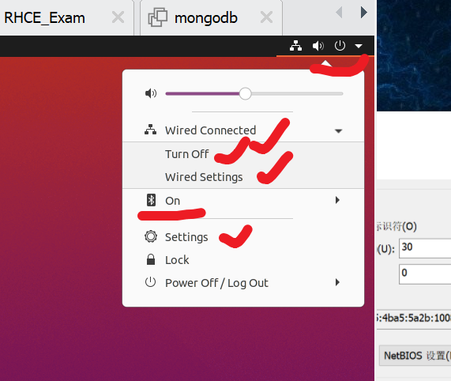
Task: Click the mongodb tab VM icon
Action: 158,17
